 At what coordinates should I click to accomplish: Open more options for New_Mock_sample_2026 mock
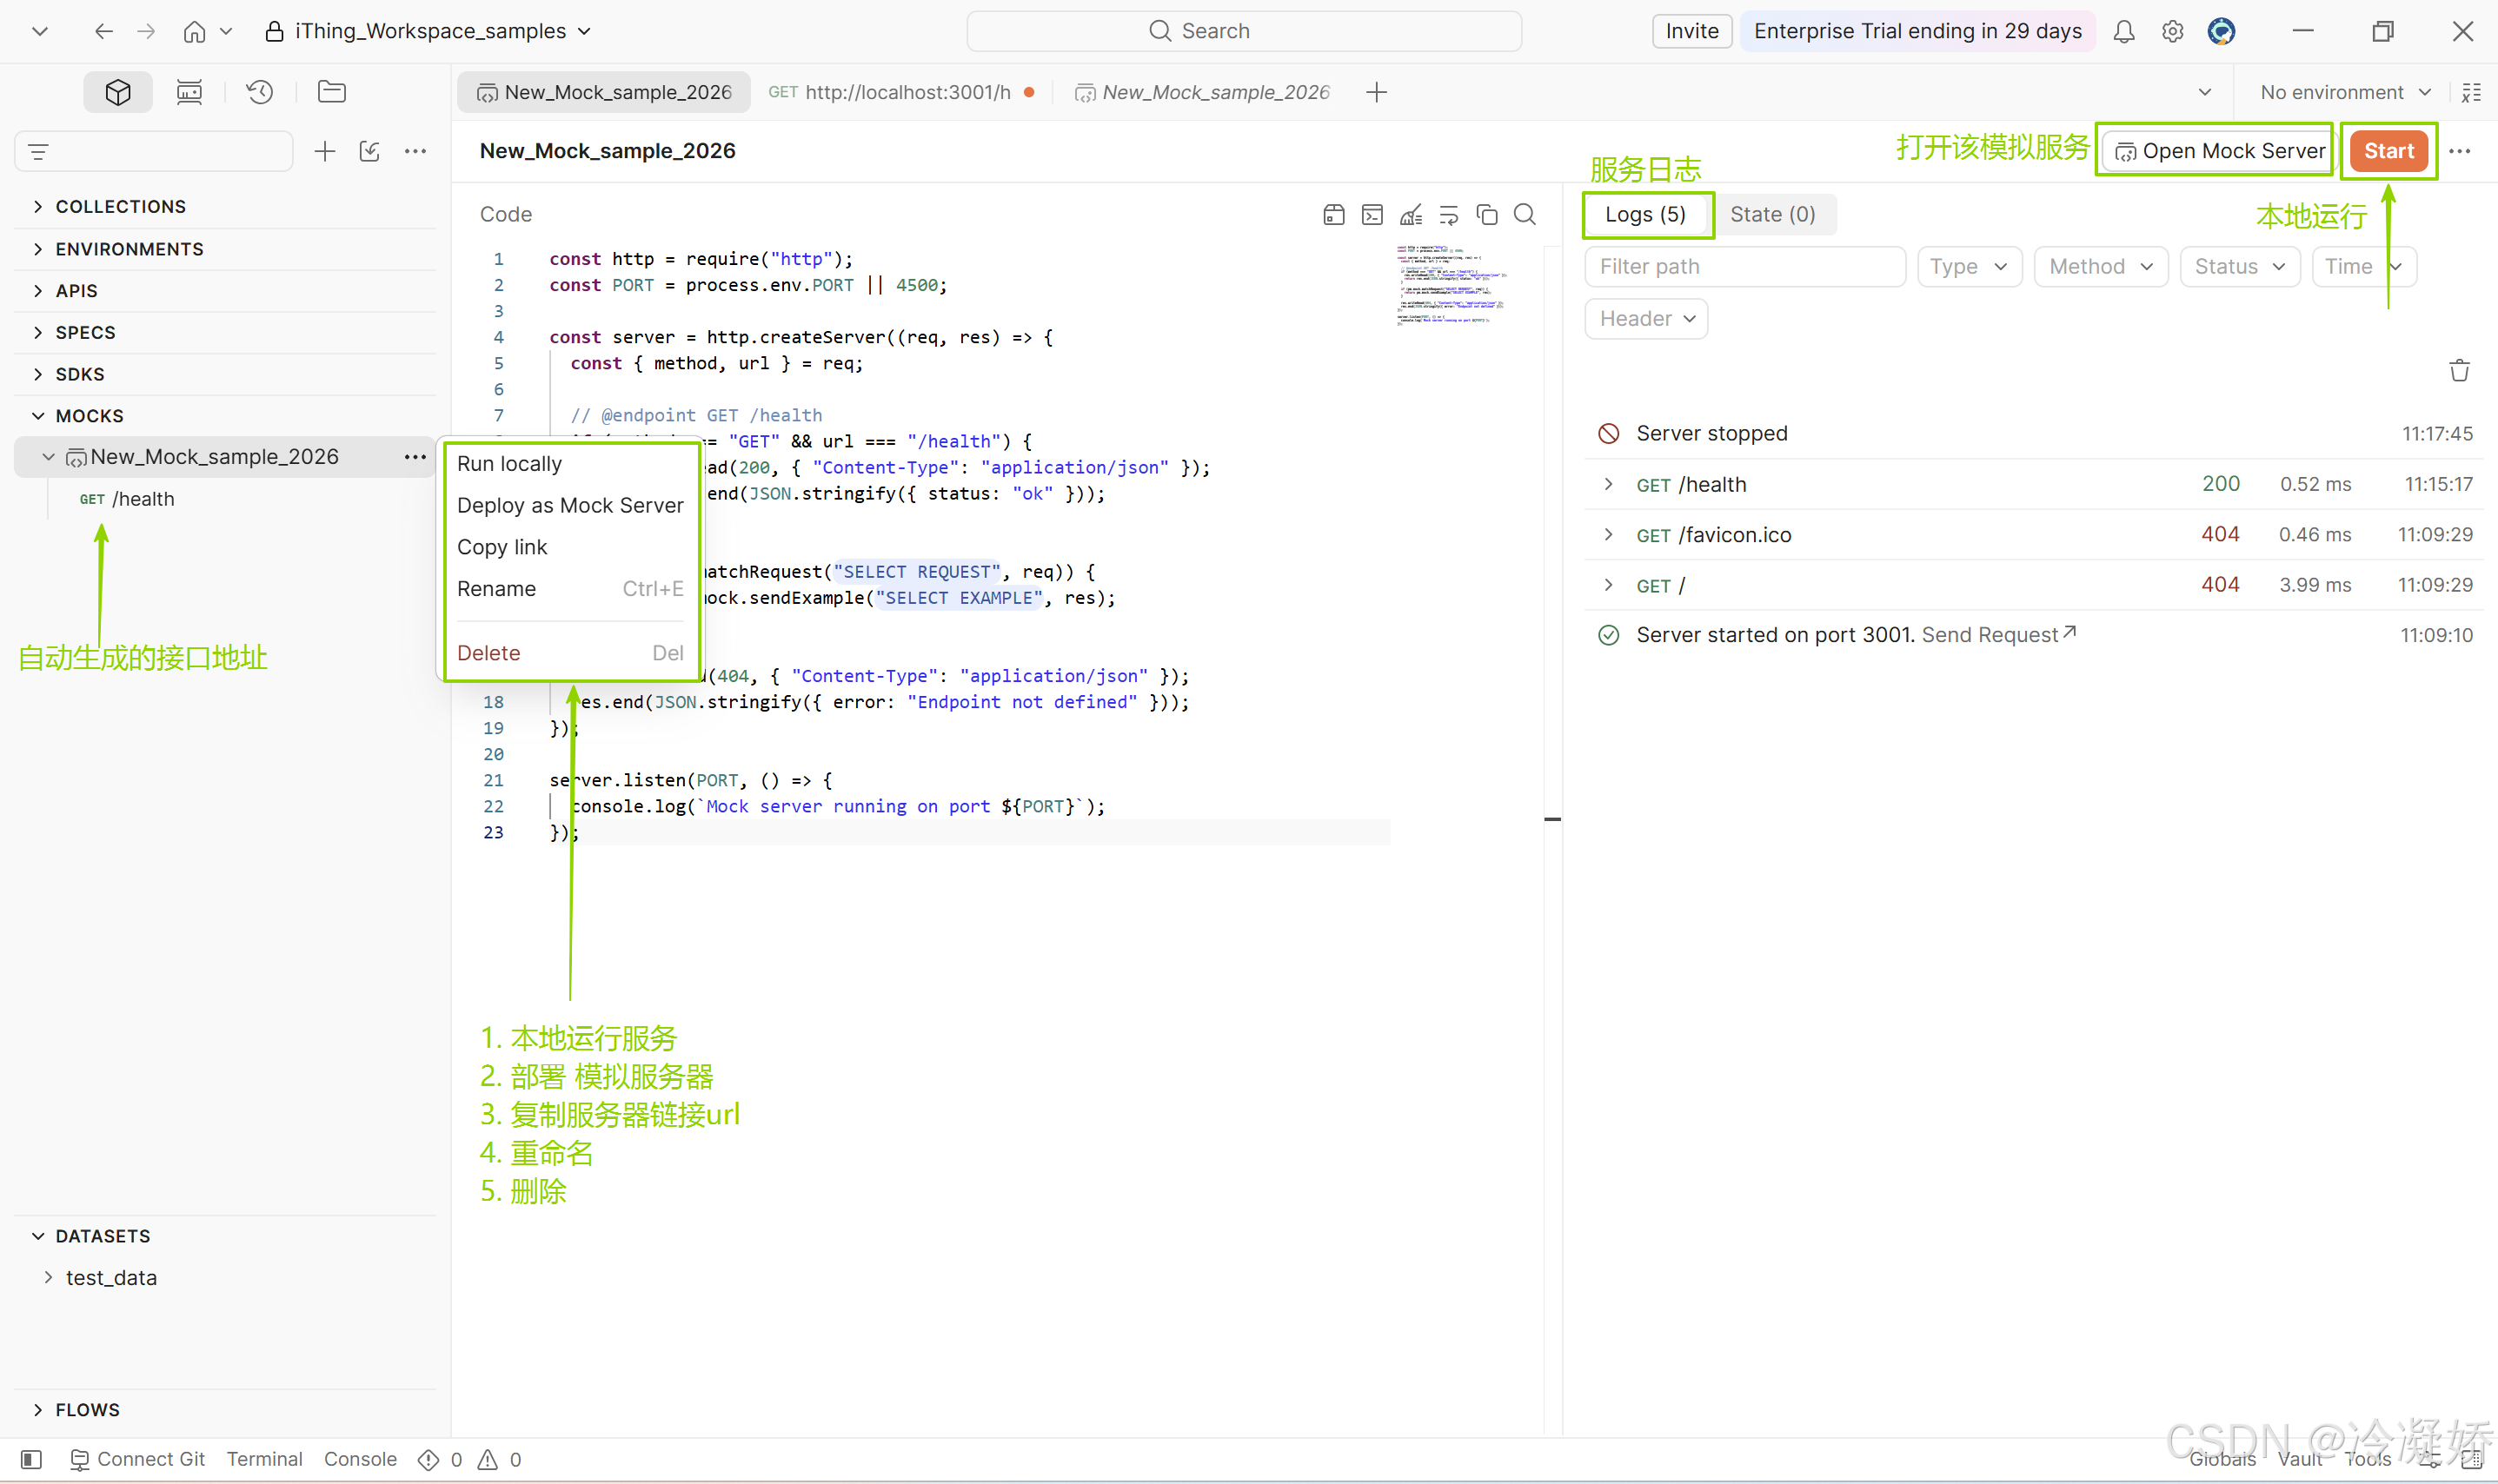pos(415,457)
